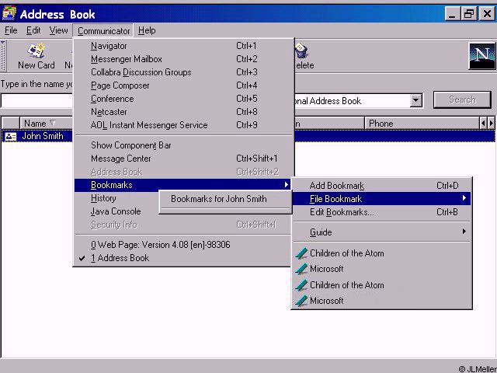
Task: Choose Navigator from the Communicator menu
Action: pos(182,46)
